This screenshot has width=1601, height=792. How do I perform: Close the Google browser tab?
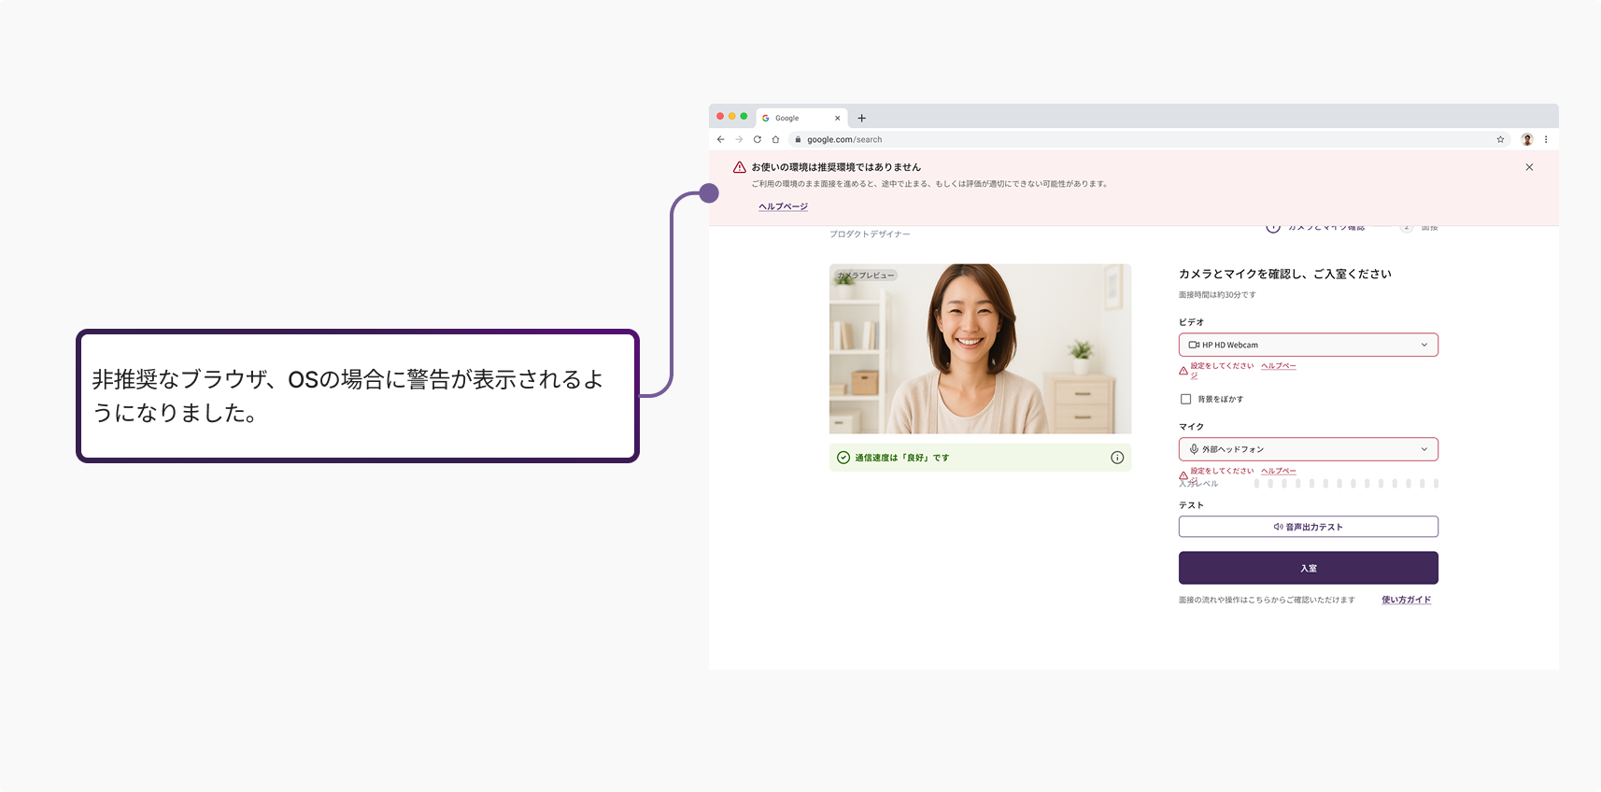point(837,118)
